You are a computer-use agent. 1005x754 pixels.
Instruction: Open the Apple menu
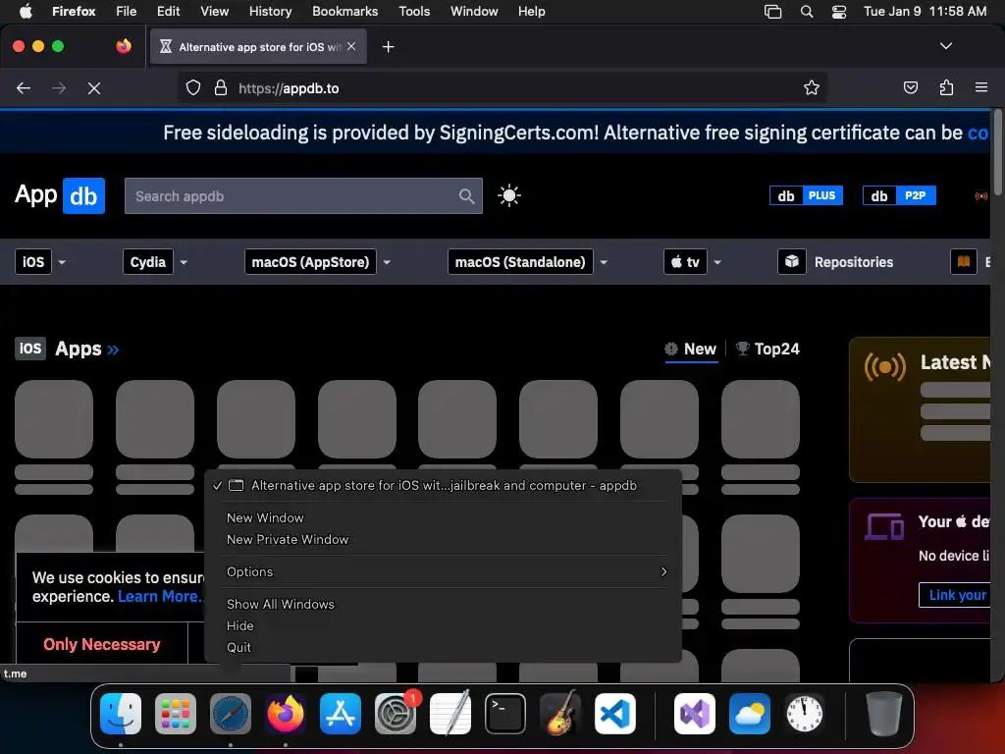[x=26, y=12]
